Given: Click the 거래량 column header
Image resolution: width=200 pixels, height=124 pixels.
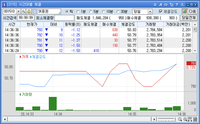Looking at the screenshot, I should pyautogui.click(x=150, y=24).
